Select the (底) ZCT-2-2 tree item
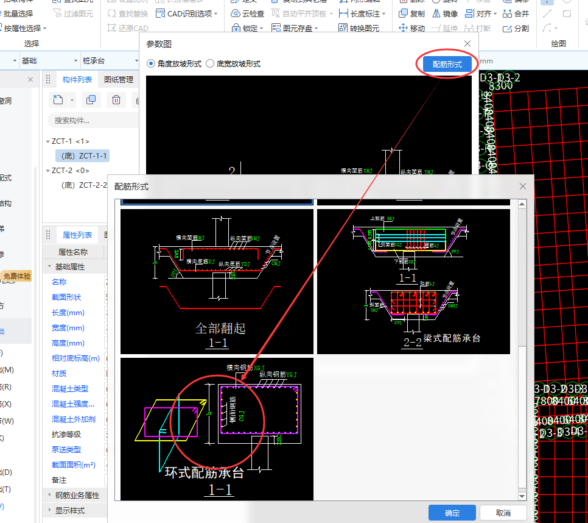Screen dimensions: 588x523 click(84, 185)
